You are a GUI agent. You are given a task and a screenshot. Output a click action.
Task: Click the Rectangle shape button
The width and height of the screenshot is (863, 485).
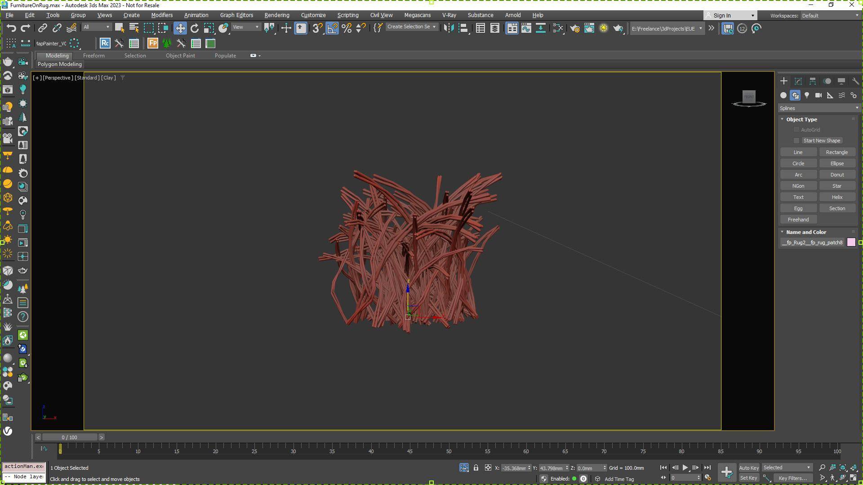[x=836, y=152]
